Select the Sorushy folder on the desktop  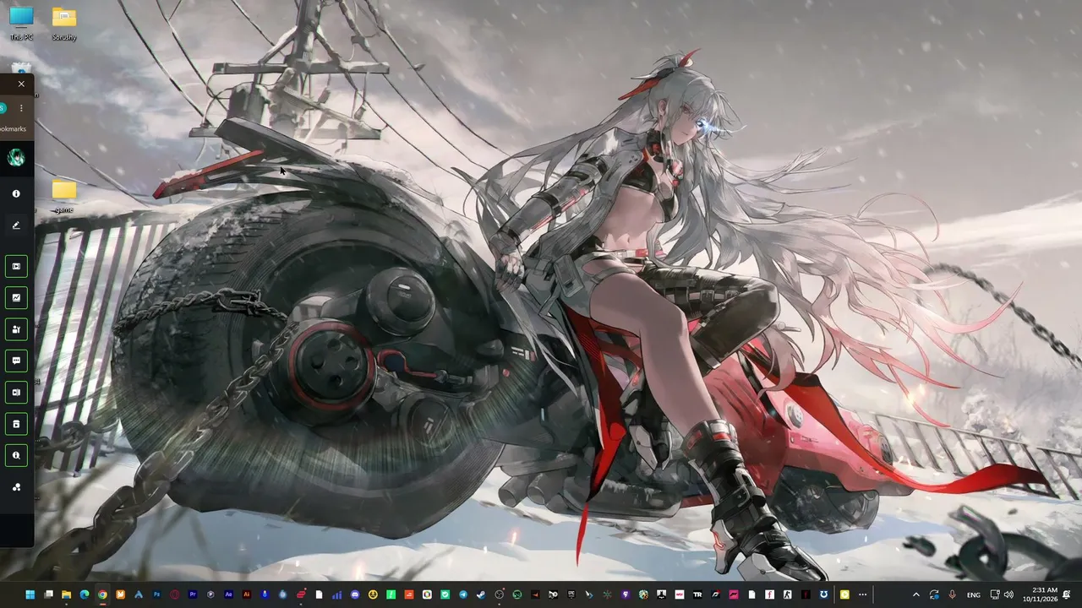point(64,24)
